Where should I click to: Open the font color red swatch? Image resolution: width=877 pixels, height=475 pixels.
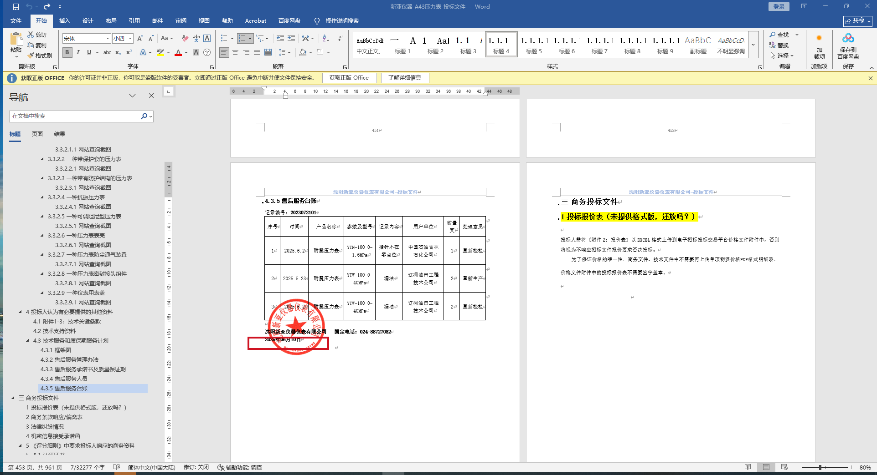pyautogui.click(x=178, y=52)
